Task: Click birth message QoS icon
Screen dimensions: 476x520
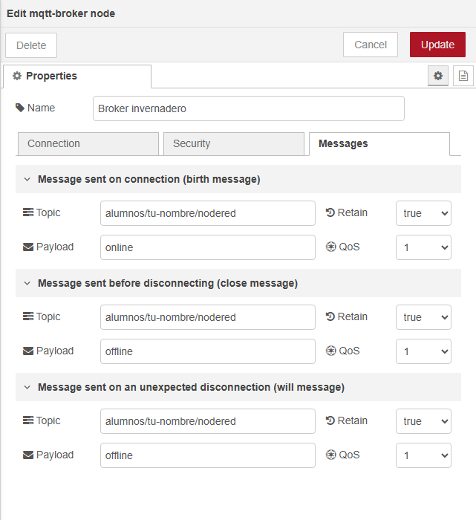Action: pyautogui.click(x=330, y=247)
